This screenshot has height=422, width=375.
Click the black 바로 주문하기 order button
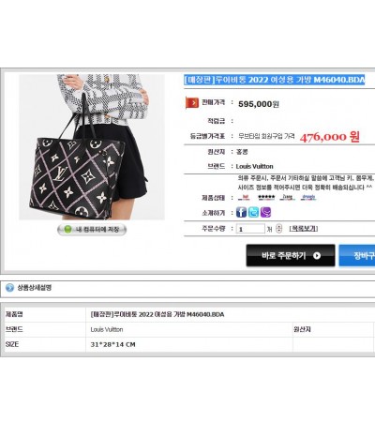pos(291,256)
